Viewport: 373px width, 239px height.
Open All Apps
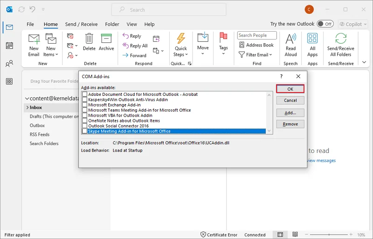[x=312, y=45]
